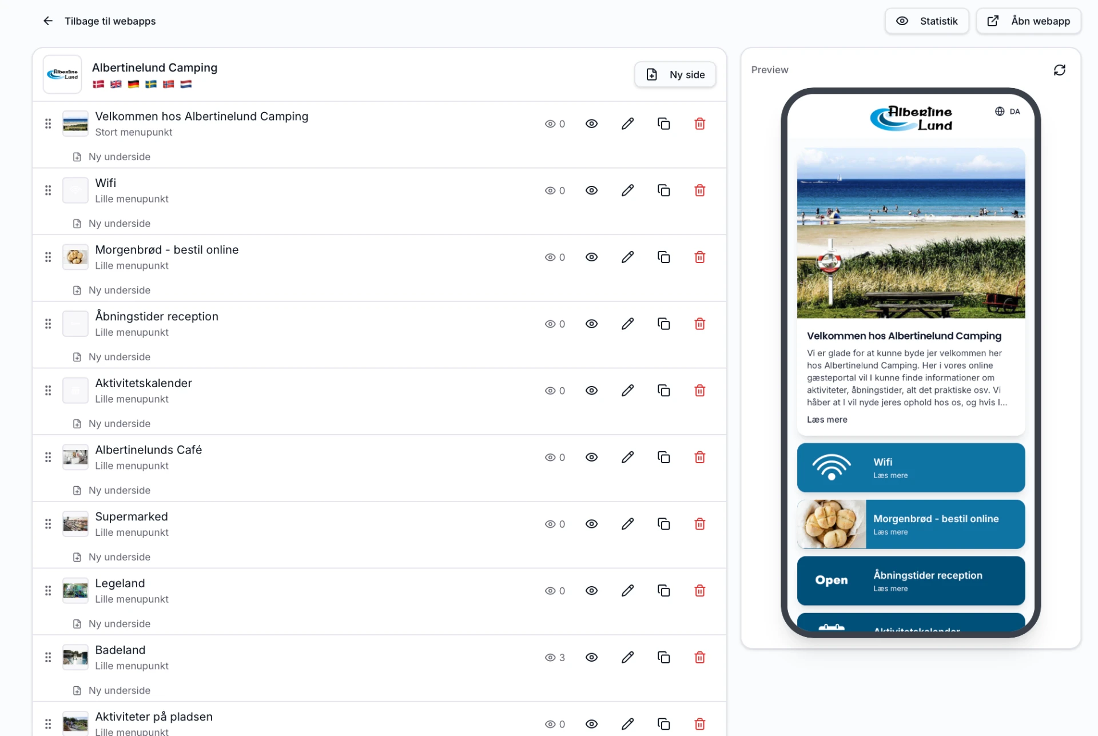Select the Aktiviteter på pladsen title
The width and height of the screenshot is (1098, 736).
click(x=154, y=717)
